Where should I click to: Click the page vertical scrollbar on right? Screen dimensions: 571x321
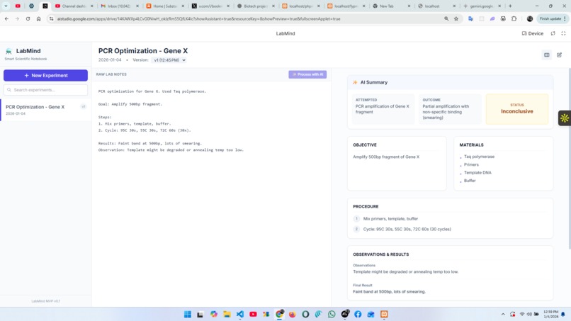pos(570,159)
